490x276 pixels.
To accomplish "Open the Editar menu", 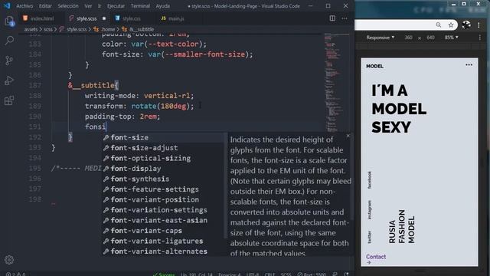I will point(45,6).
